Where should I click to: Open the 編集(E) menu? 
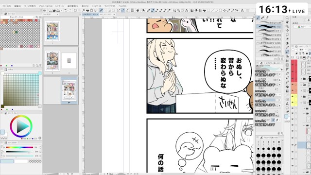17,6
